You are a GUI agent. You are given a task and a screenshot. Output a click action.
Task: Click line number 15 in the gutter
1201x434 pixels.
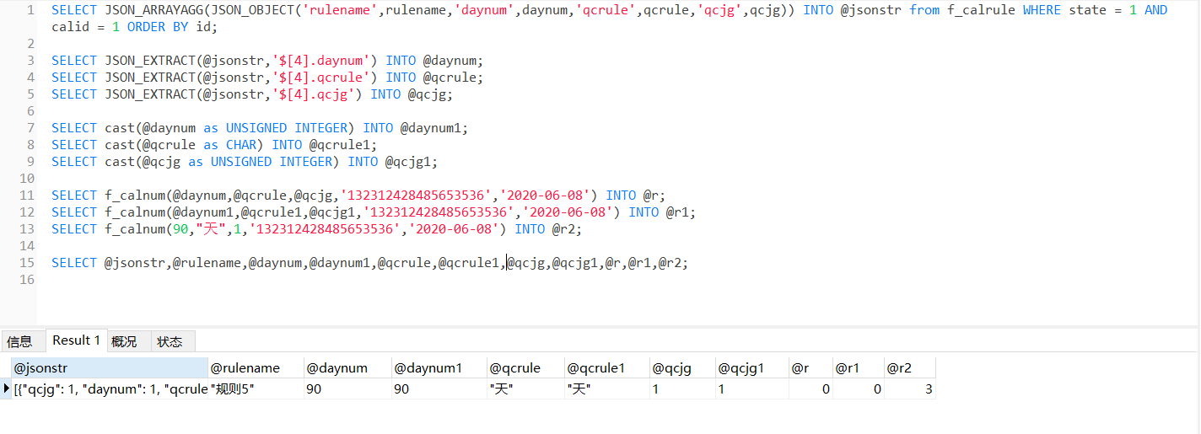[x=27, y=263]
